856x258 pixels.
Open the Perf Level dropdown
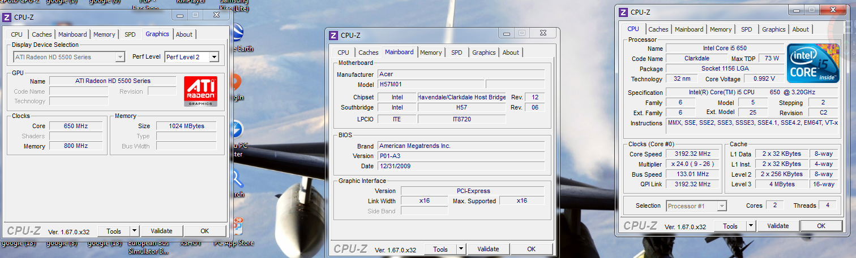click(213, 57)
